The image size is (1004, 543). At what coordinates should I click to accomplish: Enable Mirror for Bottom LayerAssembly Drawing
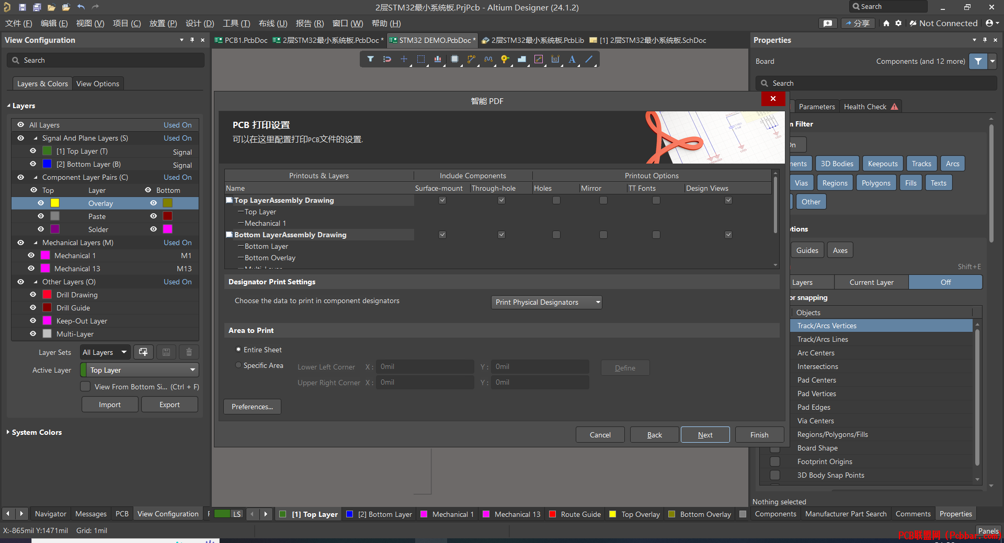click(603, 235)
